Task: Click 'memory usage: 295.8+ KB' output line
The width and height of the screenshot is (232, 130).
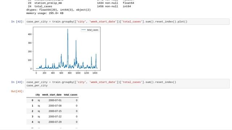Action: tap(45, 13)
